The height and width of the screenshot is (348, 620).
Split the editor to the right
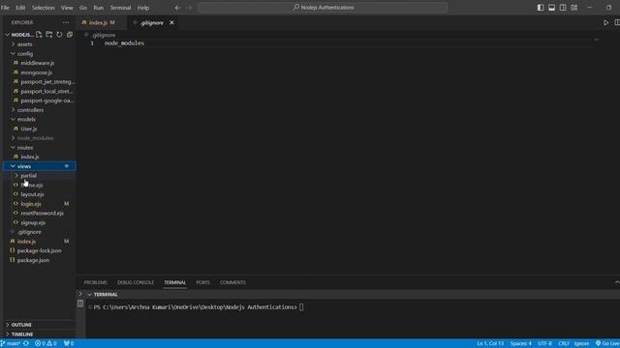pyautogui.click(x=617, y=23)
